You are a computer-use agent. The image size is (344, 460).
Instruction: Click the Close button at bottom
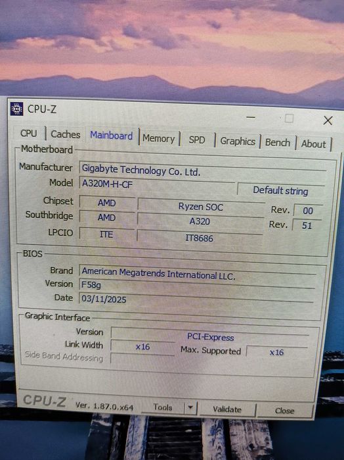click(x=284, y=411)
